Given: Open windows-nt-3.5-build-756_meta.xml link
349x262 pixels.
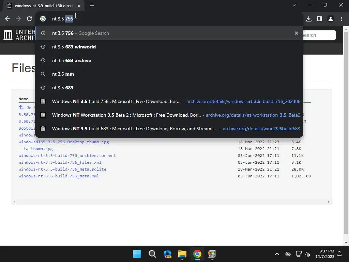Looking at the screenshot, I should point(59,176).
